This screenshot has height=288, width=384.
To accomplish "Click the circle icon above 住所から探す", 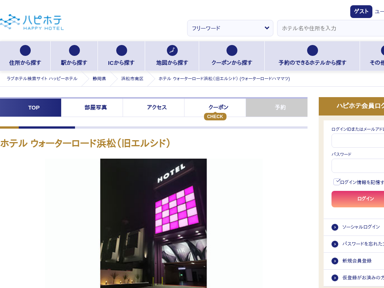I will tap(25, 51).
